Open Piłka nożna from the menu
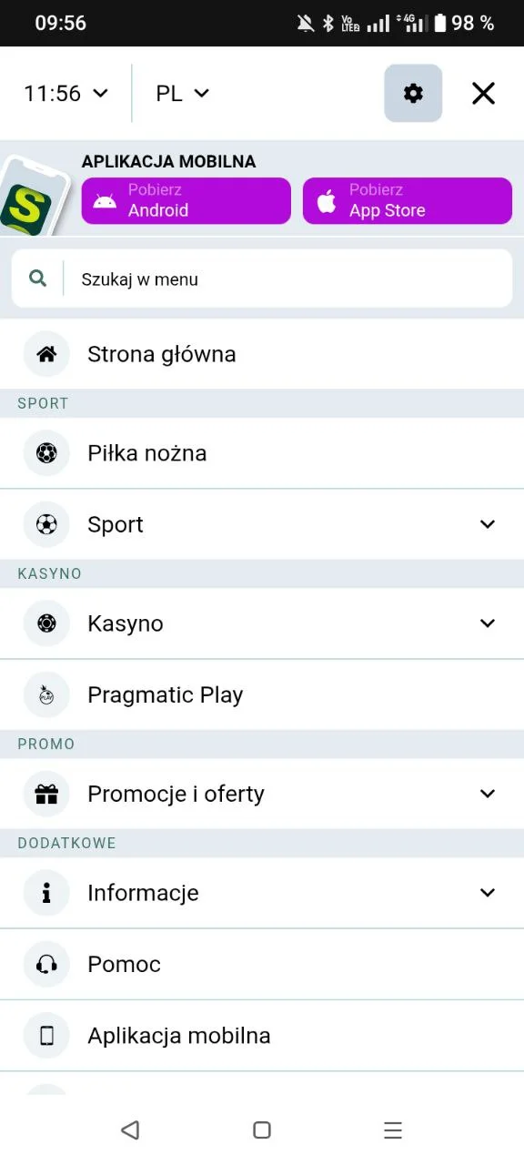This screenshot has width=524, height=1165. [x=147, y=452]
